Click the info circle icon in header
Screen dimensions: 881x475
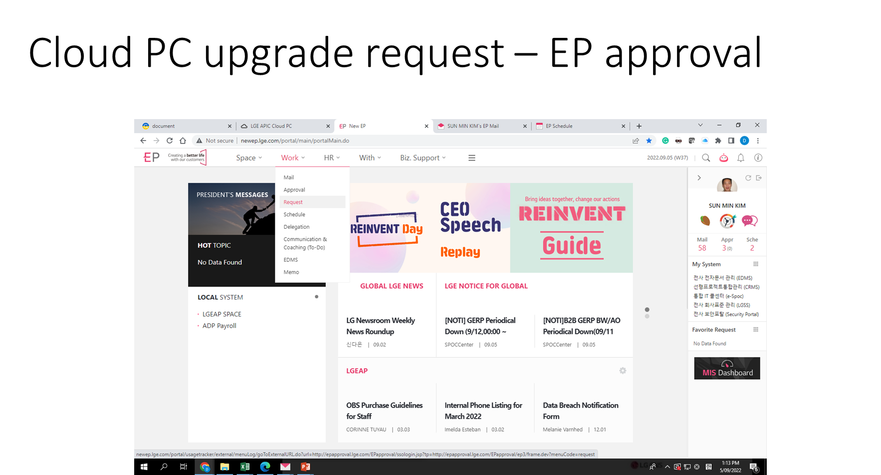pos(758,158)
